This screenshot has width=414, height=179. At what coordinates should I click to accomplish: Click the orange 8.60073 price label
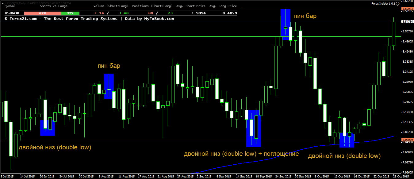(x=407, y=9)
